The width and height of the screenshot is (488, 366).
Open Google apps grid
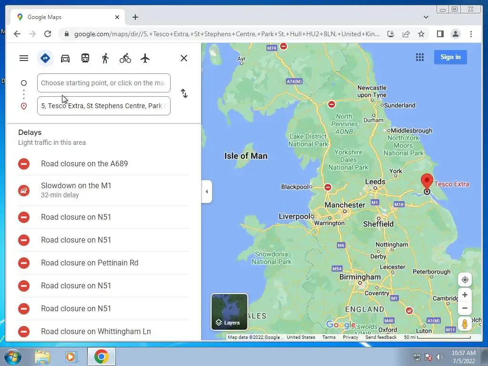420,57
